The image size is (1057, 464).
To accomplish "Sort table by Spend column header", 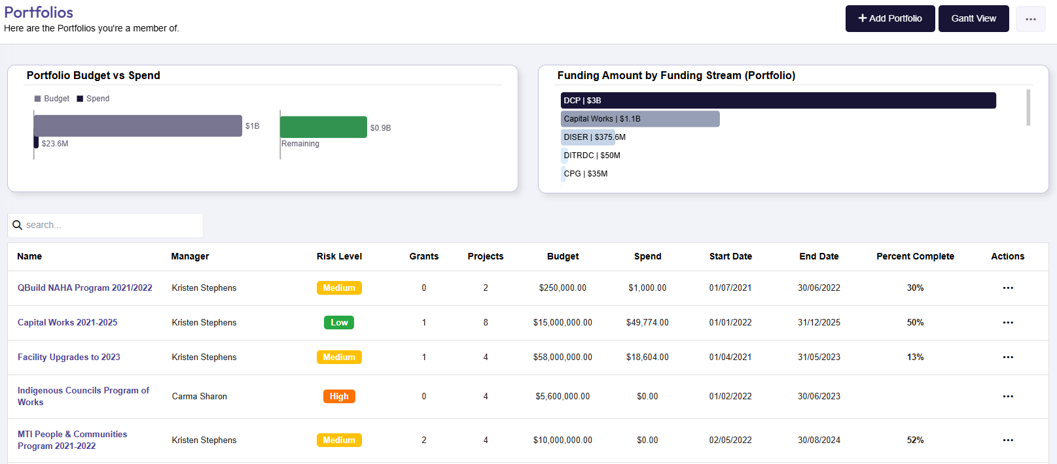I will (647, 256).
